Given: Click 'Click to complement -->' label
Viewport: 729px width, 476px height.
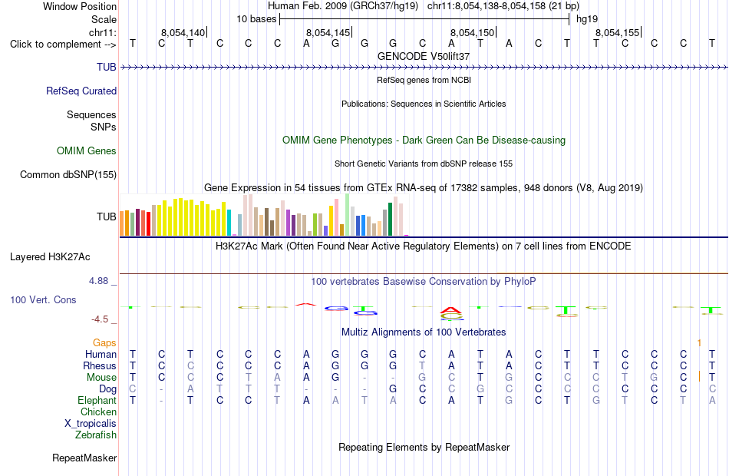Looking at the screenshot, I should pos(63,45).
